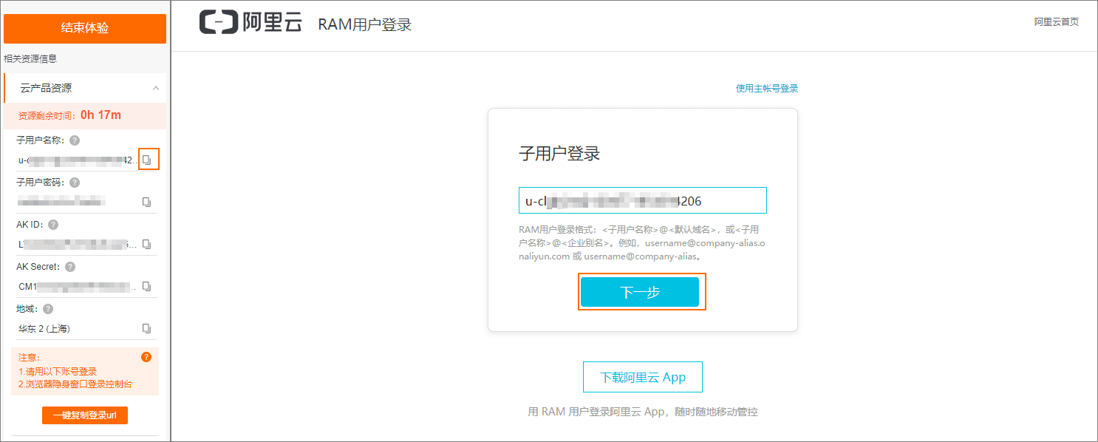The image size is (1098, 442).
Task: Show help for AK ID
Action: click(53, 225)
